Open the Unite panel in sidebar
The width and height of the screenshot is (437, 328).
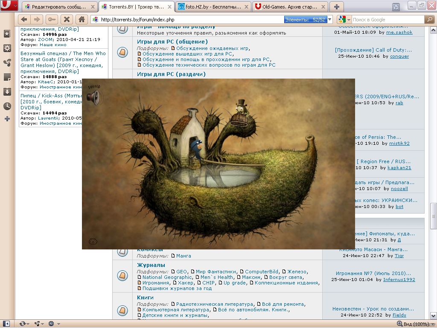(x=7, y=63)
